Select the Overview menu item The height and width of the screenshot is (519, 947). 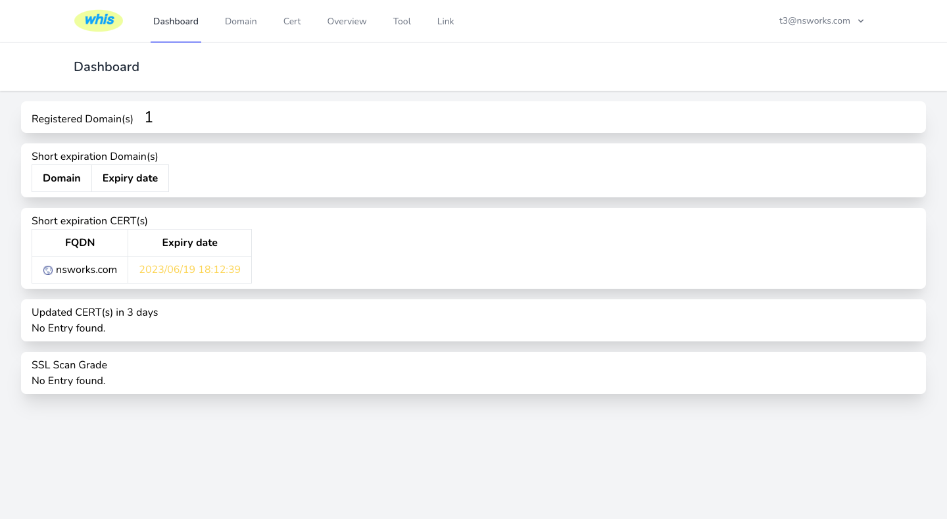pyautogui.click(x=347, y=21)
